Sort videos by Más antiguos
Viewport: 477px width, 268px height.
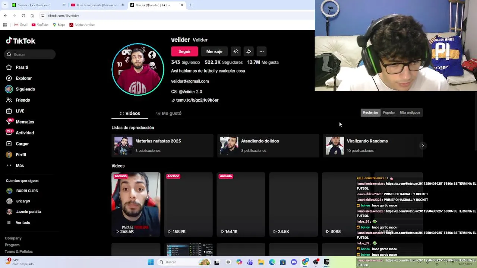[x=410, y=112]
